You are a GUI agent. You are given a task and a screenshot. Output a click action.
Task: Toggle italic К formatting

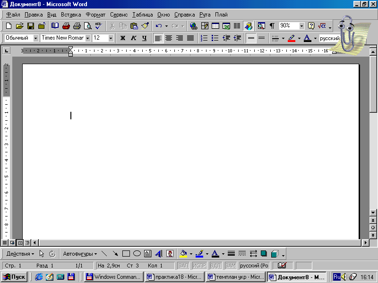134,38
